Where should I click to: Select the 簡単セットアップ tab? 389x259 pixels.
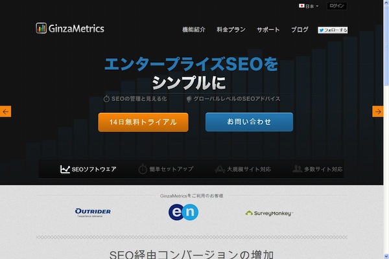166,169
